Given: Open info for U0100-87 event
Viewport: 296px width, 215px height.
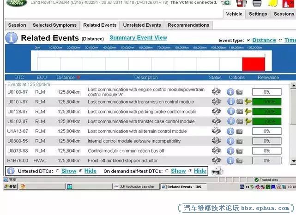Looking at the screenshot, I should [230, 92].
